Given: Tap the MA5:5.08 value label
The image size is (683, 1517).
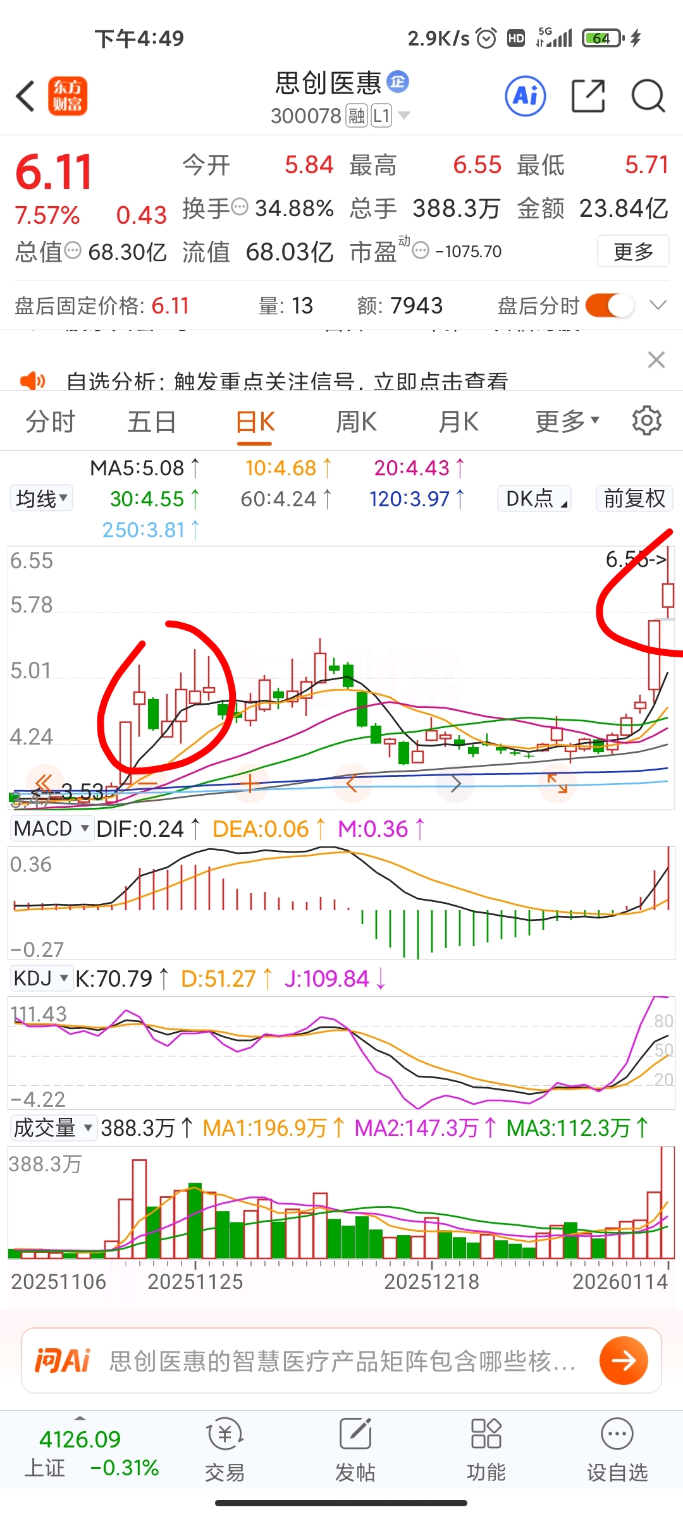Looking at the screenshot, I should [145, 468].
